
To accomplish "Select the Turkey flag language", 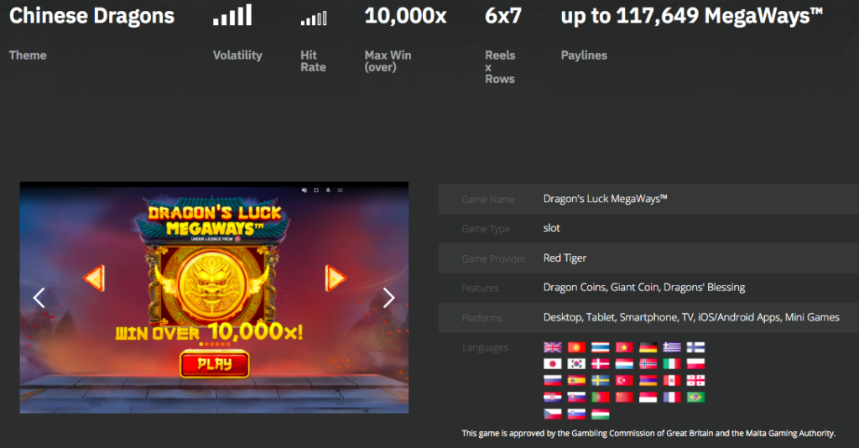I will pos(624,380).
